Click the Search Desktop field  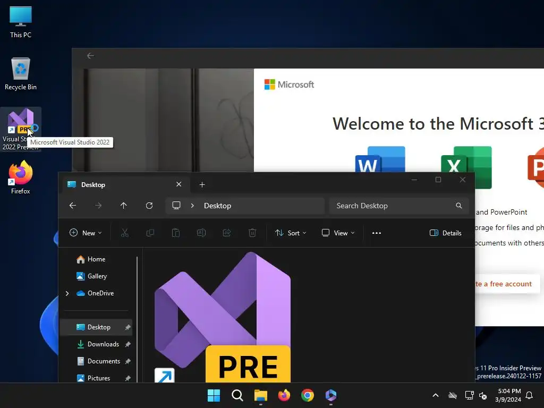tap(399, 206)
